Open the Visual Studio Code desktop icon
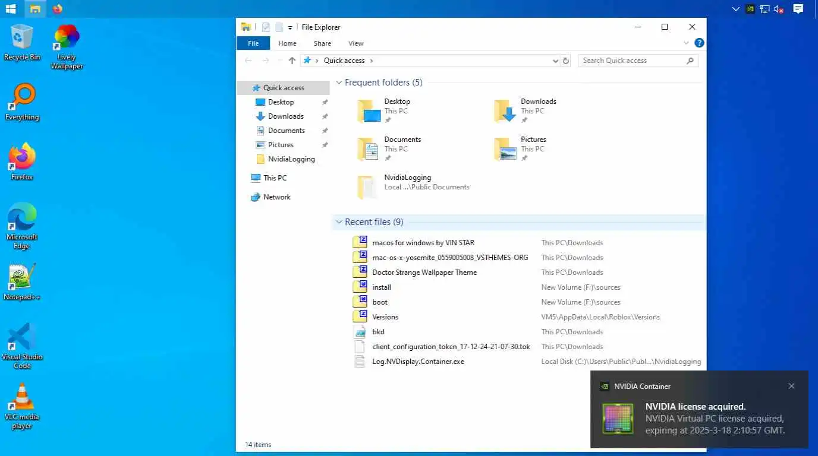818x456 pixels. coord(22,346)
